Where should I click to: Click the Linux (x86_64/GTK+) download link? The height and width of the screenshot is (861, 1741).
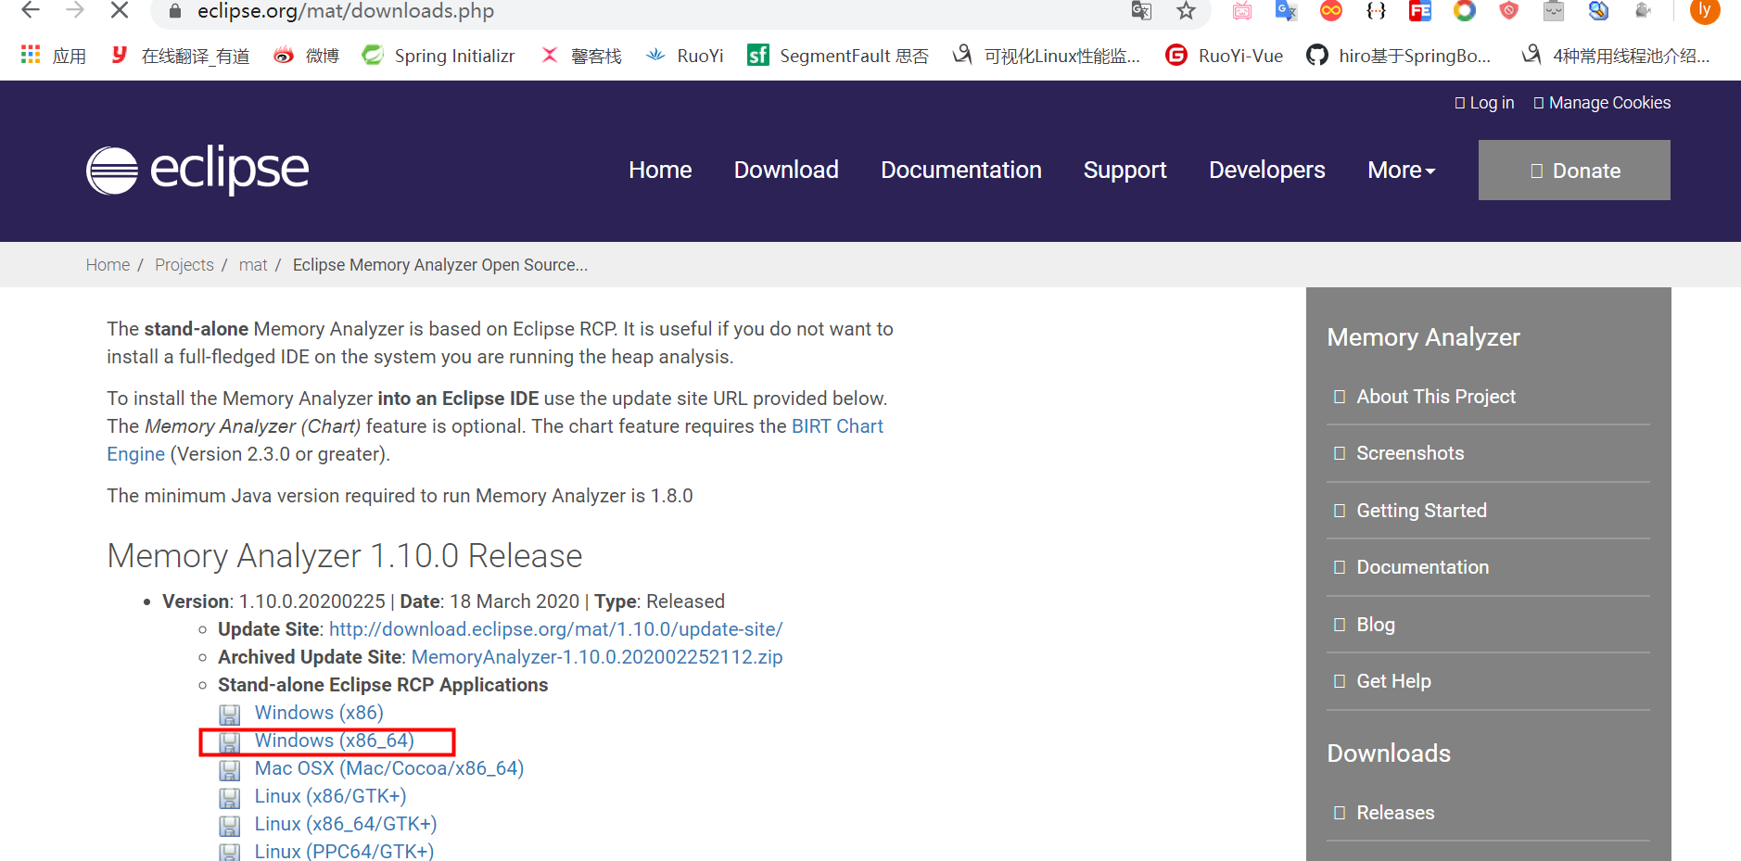(x=346, y=824)
